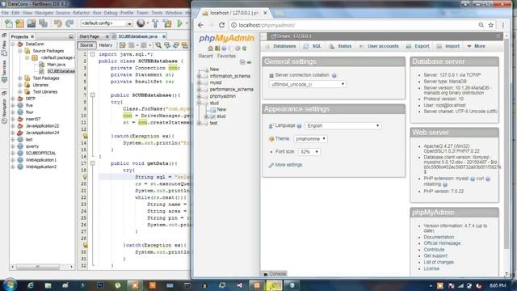The width and height of the screenshot is (517, 291).
Task: Collapse code fold at getData method
Action: coord(93,163)
